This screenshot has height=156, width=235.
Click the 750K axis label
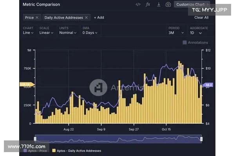27,68
